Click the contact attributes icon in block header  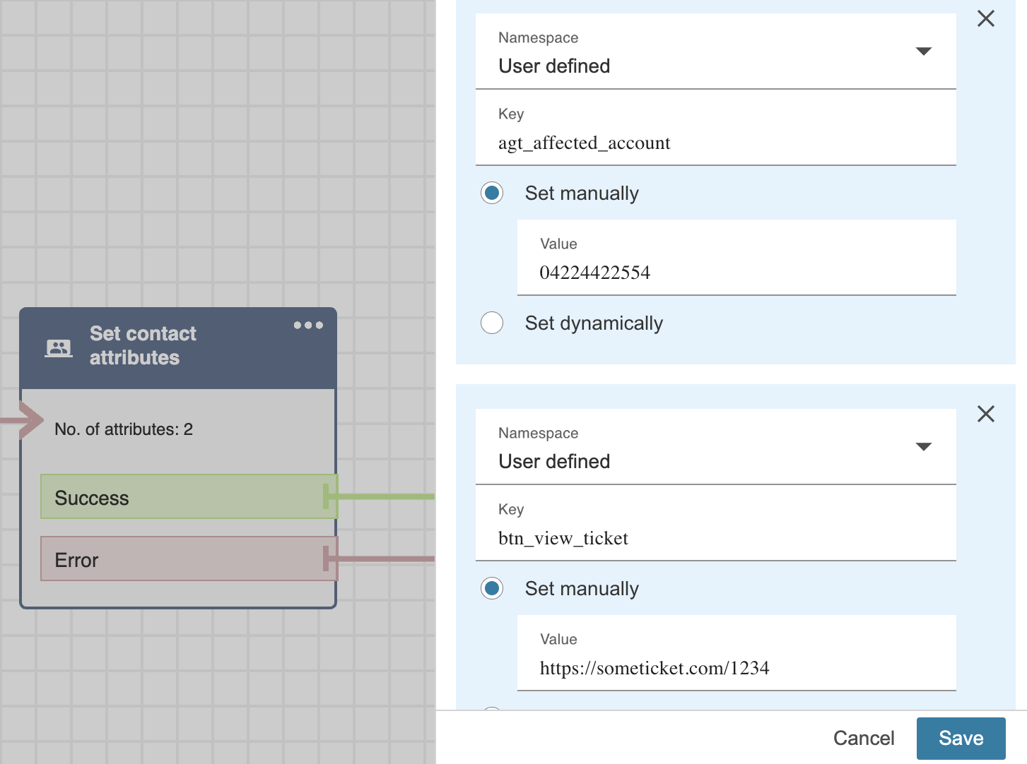coord(59,347)
